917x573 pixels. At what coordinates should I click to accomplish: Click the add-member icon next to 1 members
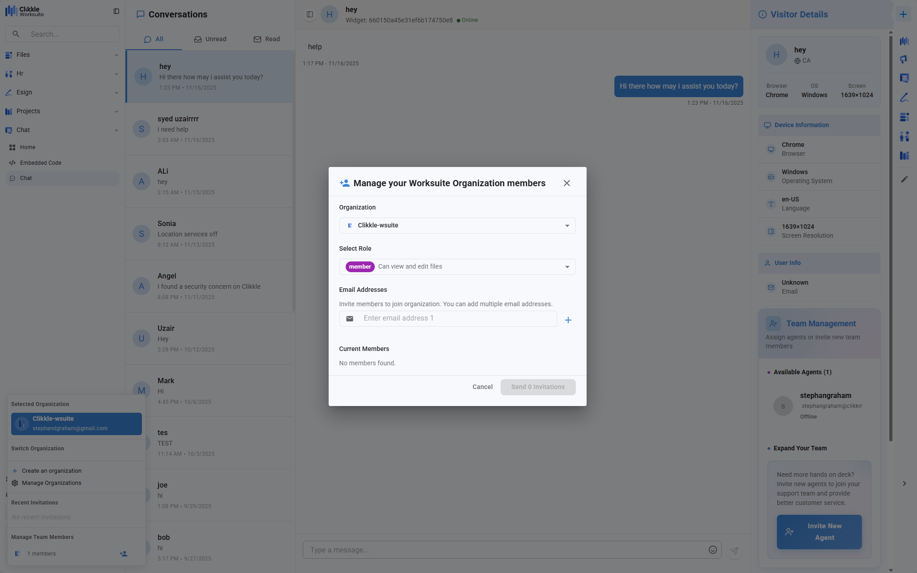tap(124, 554)
